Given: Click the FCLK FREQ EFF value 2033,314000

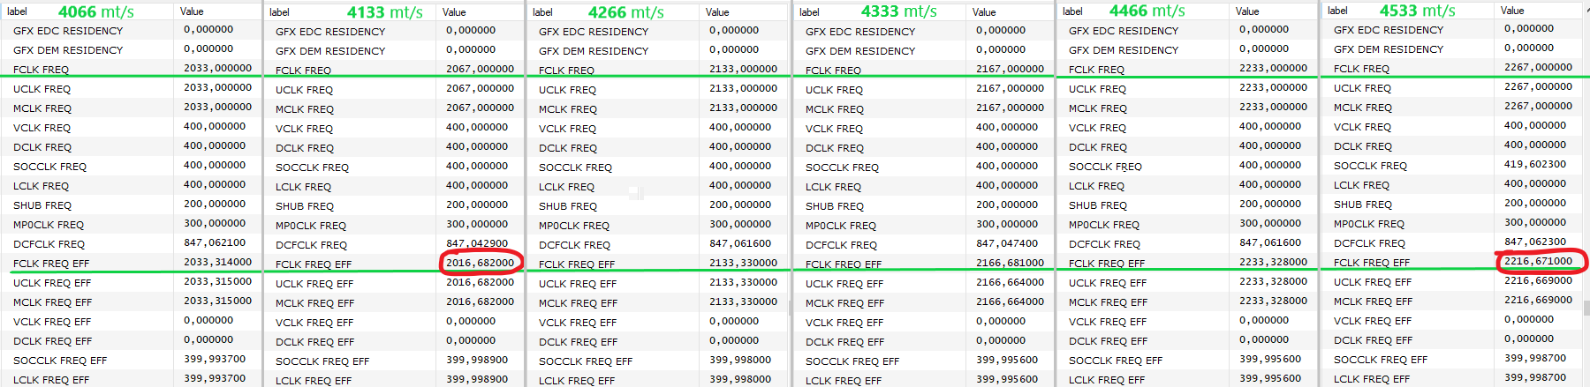Looking at the screenshot, I should [217, 262].
